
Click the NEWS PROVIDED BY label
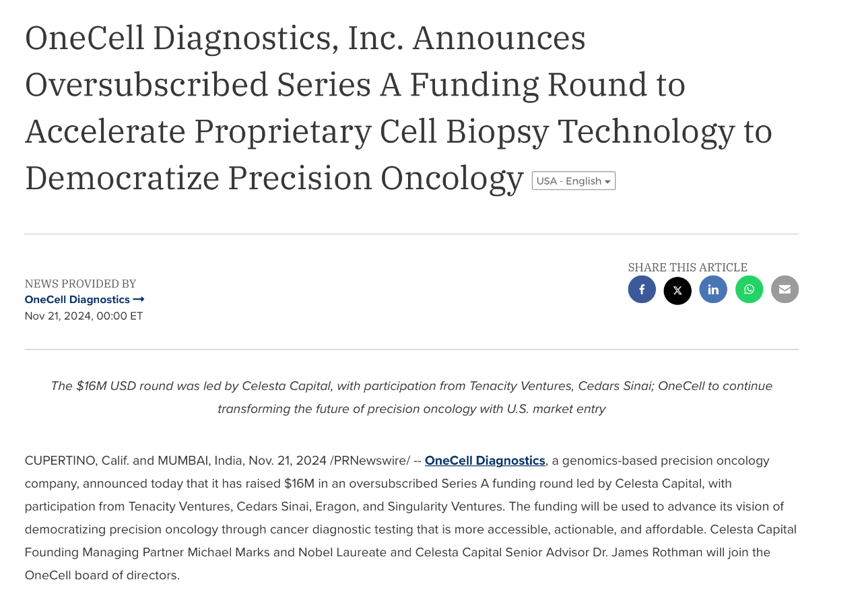[x=80, y=284]
